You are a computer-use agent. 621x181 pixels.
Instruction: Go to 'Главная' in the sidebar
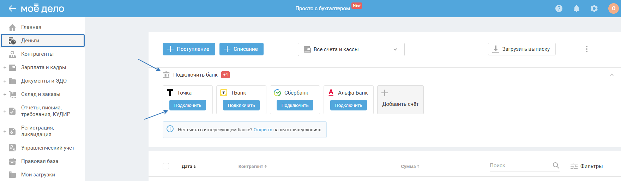click(31, 27)
